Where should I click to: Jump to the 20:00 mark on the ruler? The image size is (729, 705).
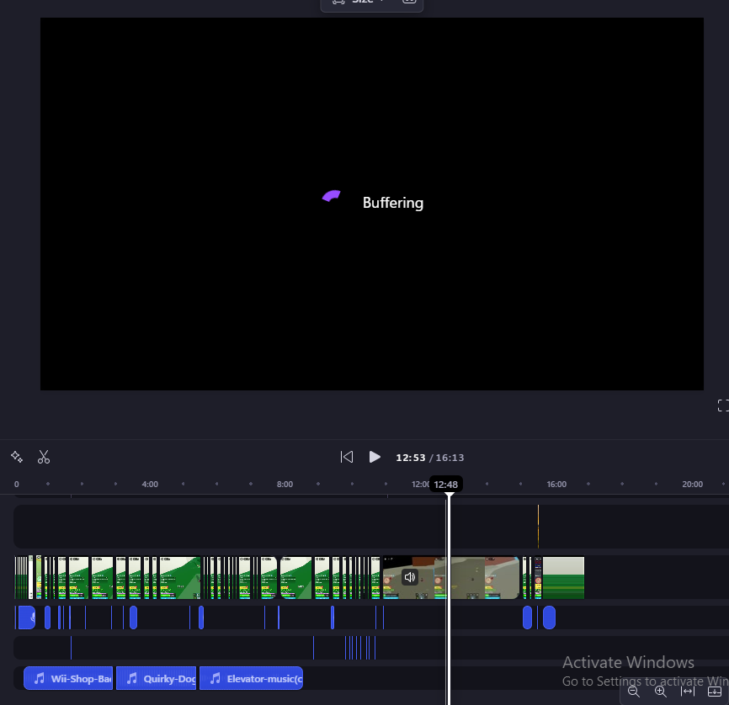click(x=692, y=485)
